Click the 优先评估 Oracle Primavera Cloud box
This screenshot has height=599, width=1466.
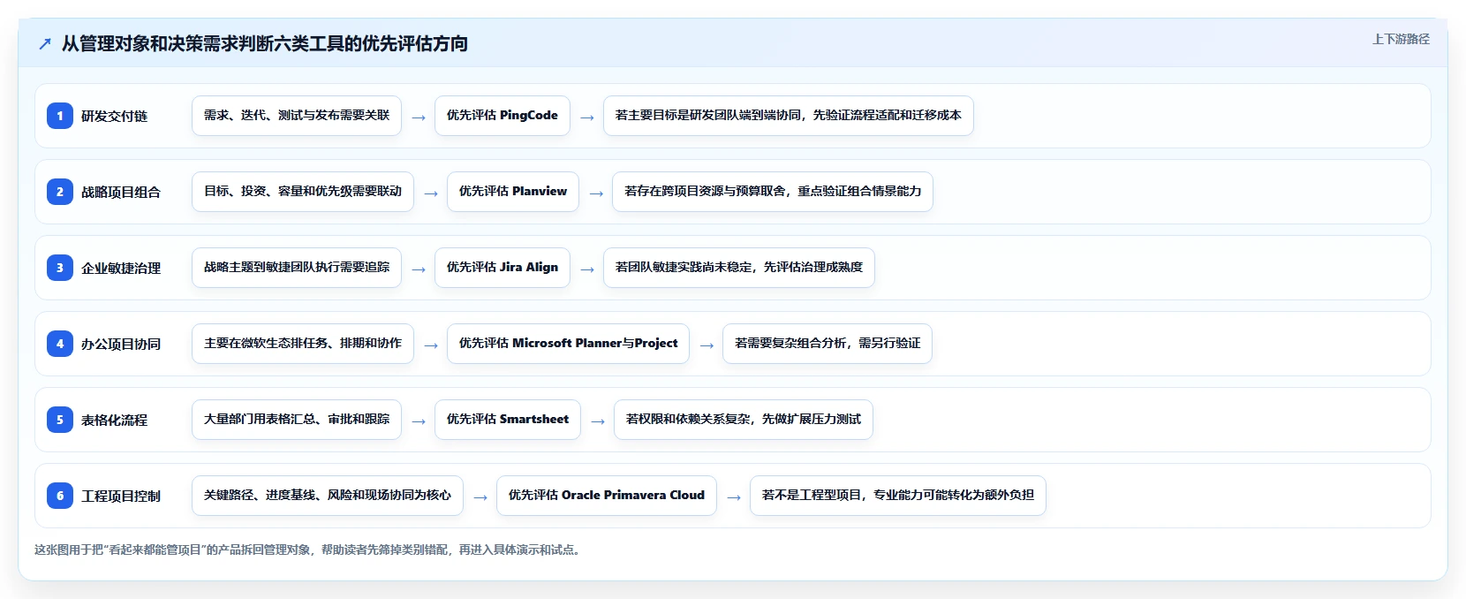click(607, 496)
